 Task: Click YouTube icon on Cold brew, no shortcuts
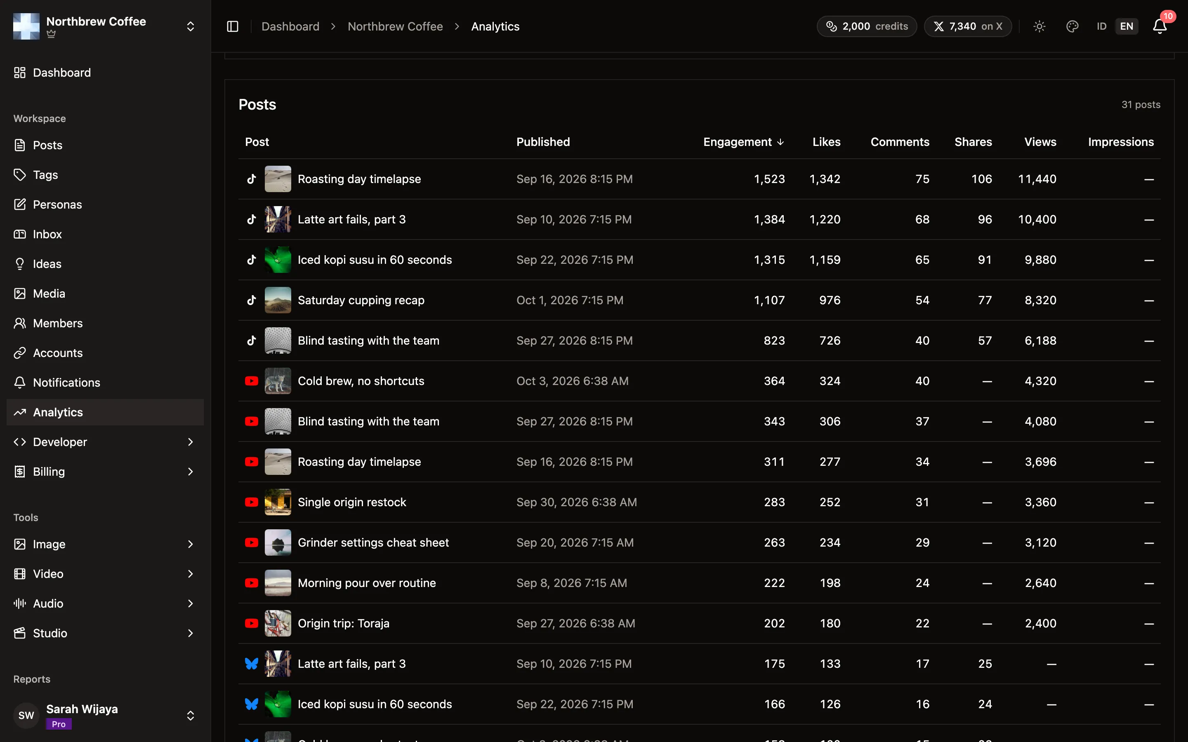click(251, 381)
